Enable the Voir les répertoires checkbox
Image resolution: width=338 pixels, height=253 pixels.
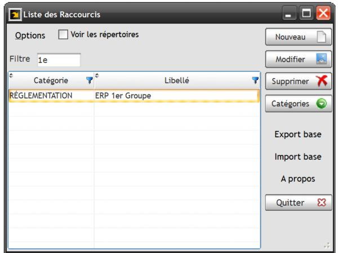tap(63, 34)
